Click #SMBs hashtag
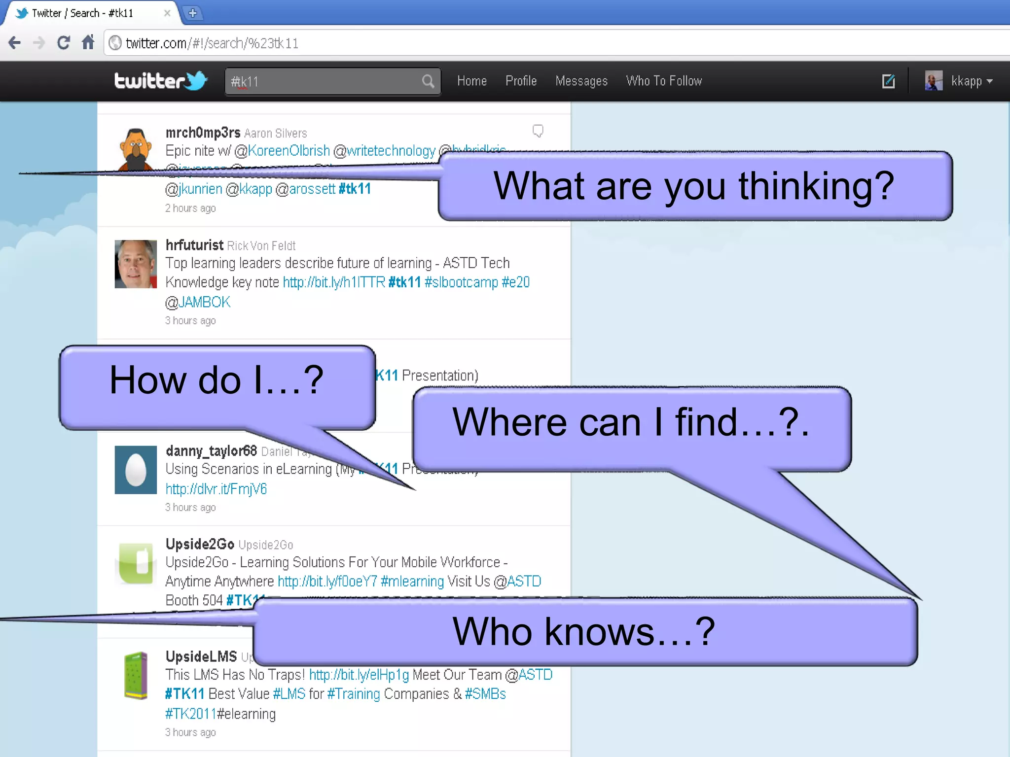The height and width of the screenshot is (757, 1010). click(485, 694)
